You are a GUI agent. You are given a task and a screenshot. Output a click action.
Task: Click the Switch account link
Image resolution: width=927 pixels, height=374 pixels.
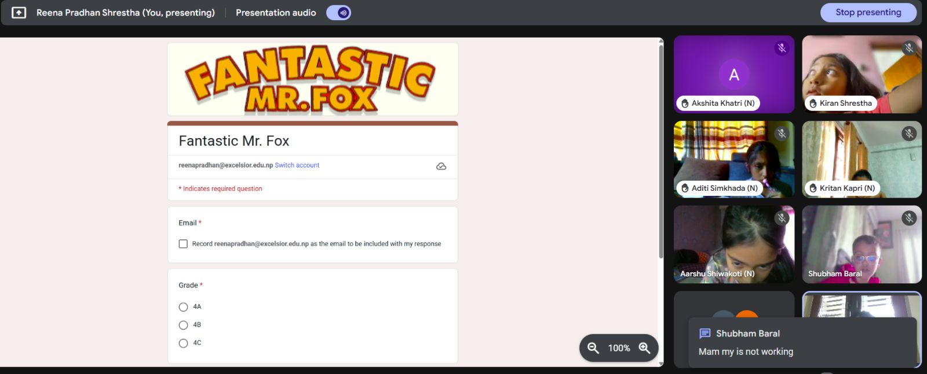297,165
